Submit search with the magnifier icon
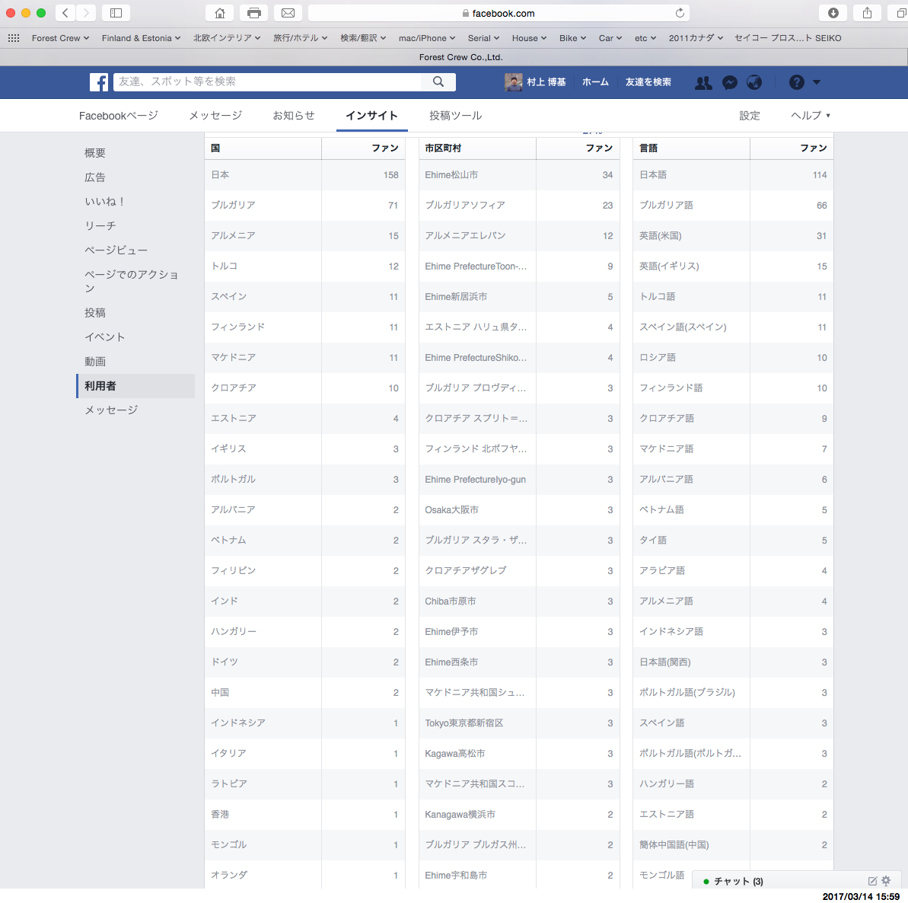The height and width of the screenshot is (903, 908). tap(438, 82)
